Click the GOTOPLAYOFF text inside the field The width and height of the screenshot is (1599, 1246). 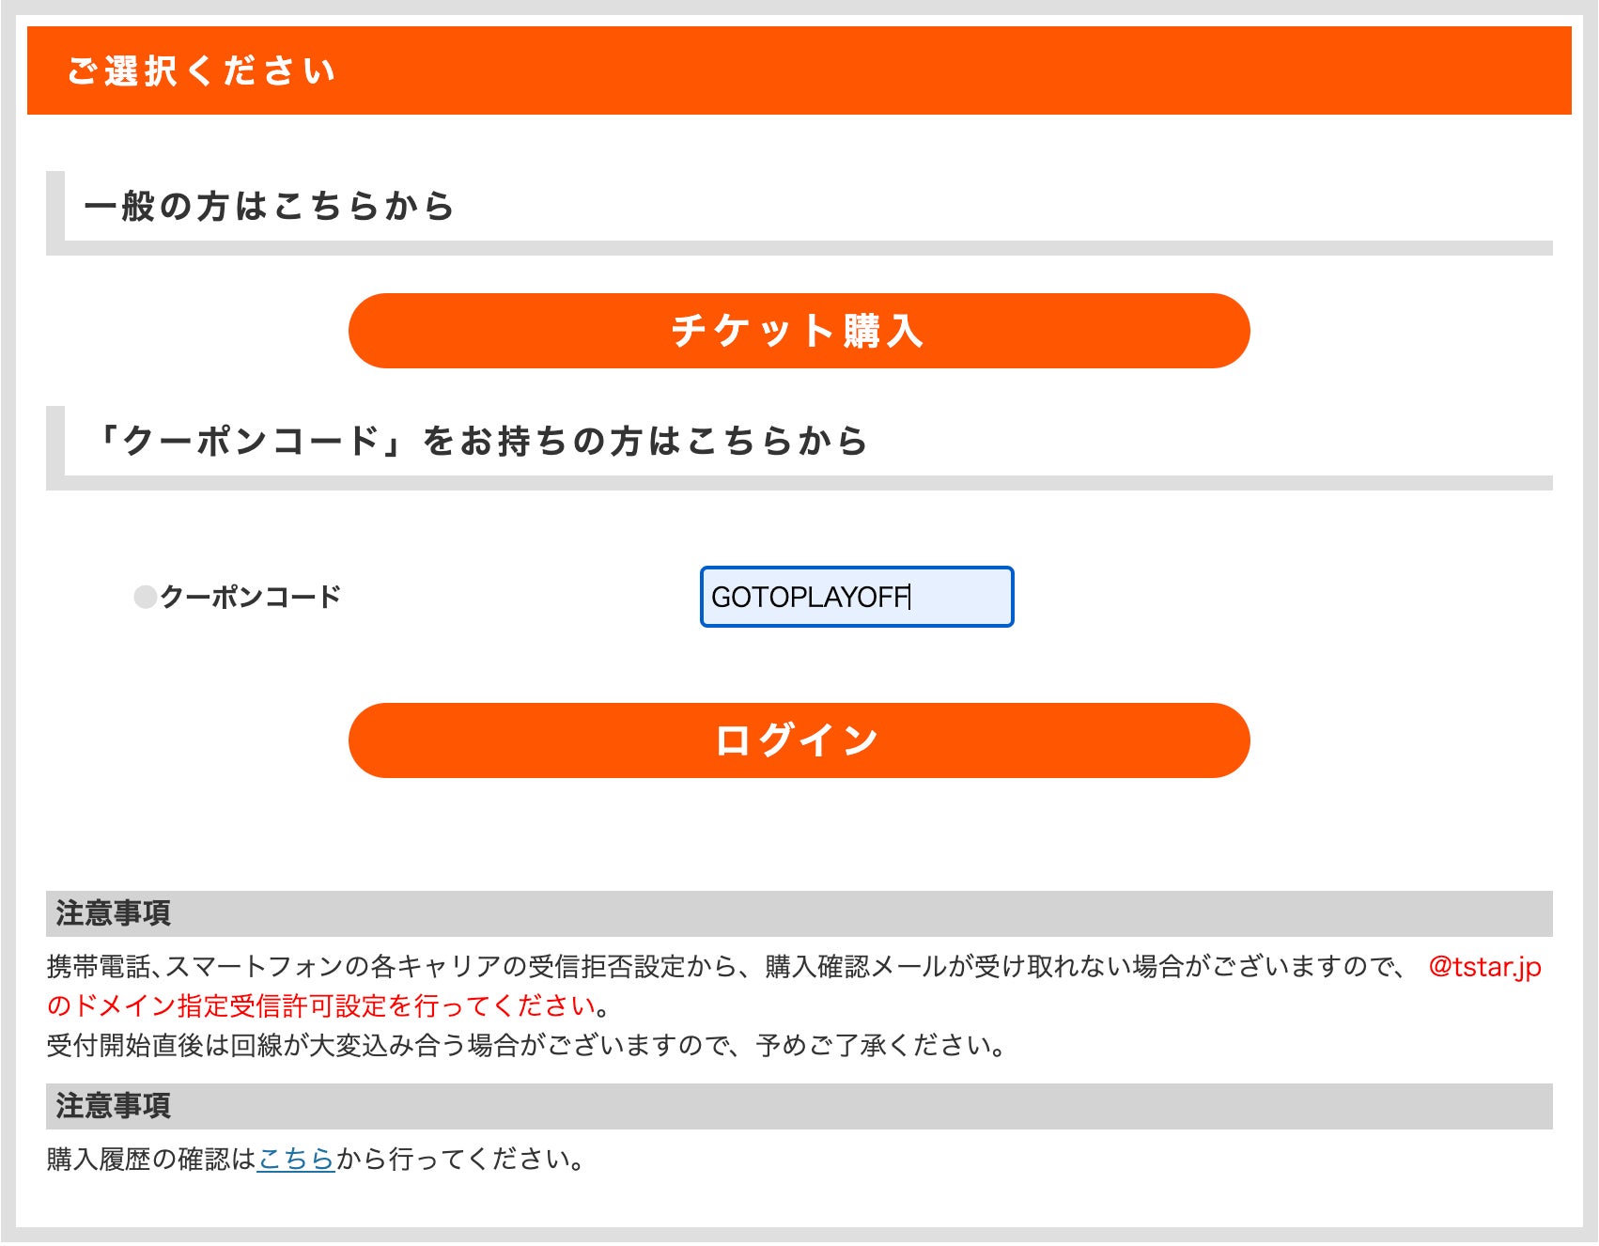pos(809,597)
